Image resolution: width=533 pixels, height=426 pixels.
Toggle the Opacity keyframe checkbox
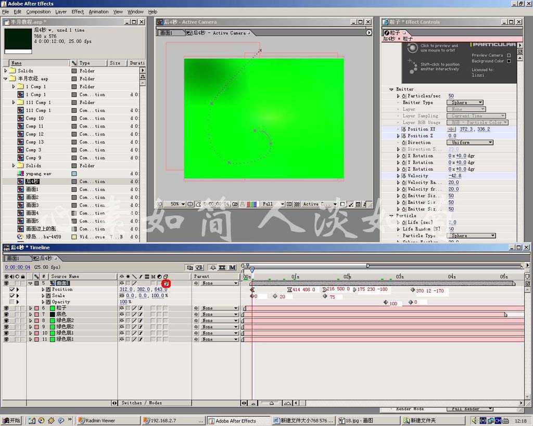coord(12,302)
